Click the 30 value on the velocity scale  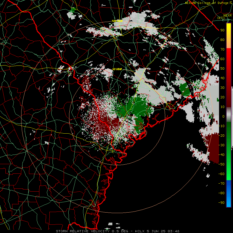coord(222,88)
